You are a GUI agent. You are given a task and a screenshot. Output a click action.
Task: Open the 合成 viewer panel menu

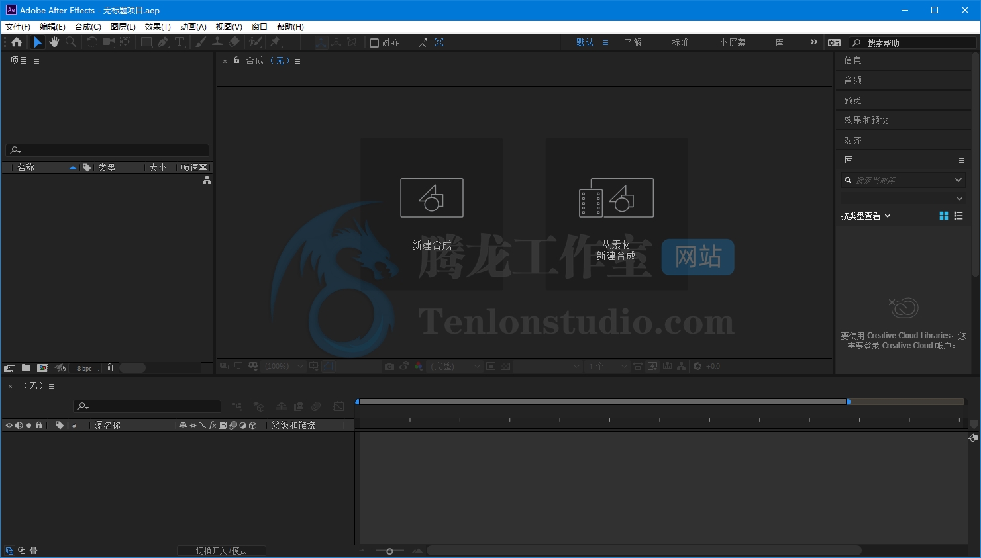pyautogui.click(x=297, y=61)
